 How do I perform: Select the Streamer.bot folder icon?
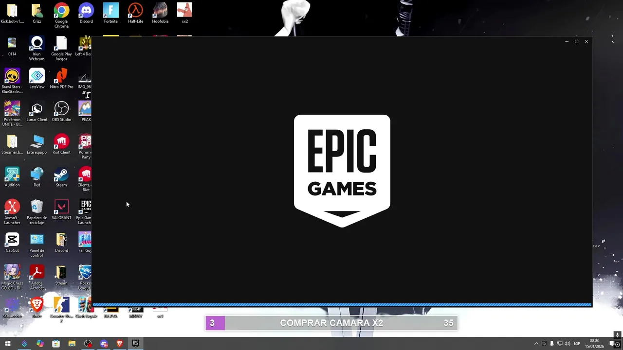(x=12, y=144)
